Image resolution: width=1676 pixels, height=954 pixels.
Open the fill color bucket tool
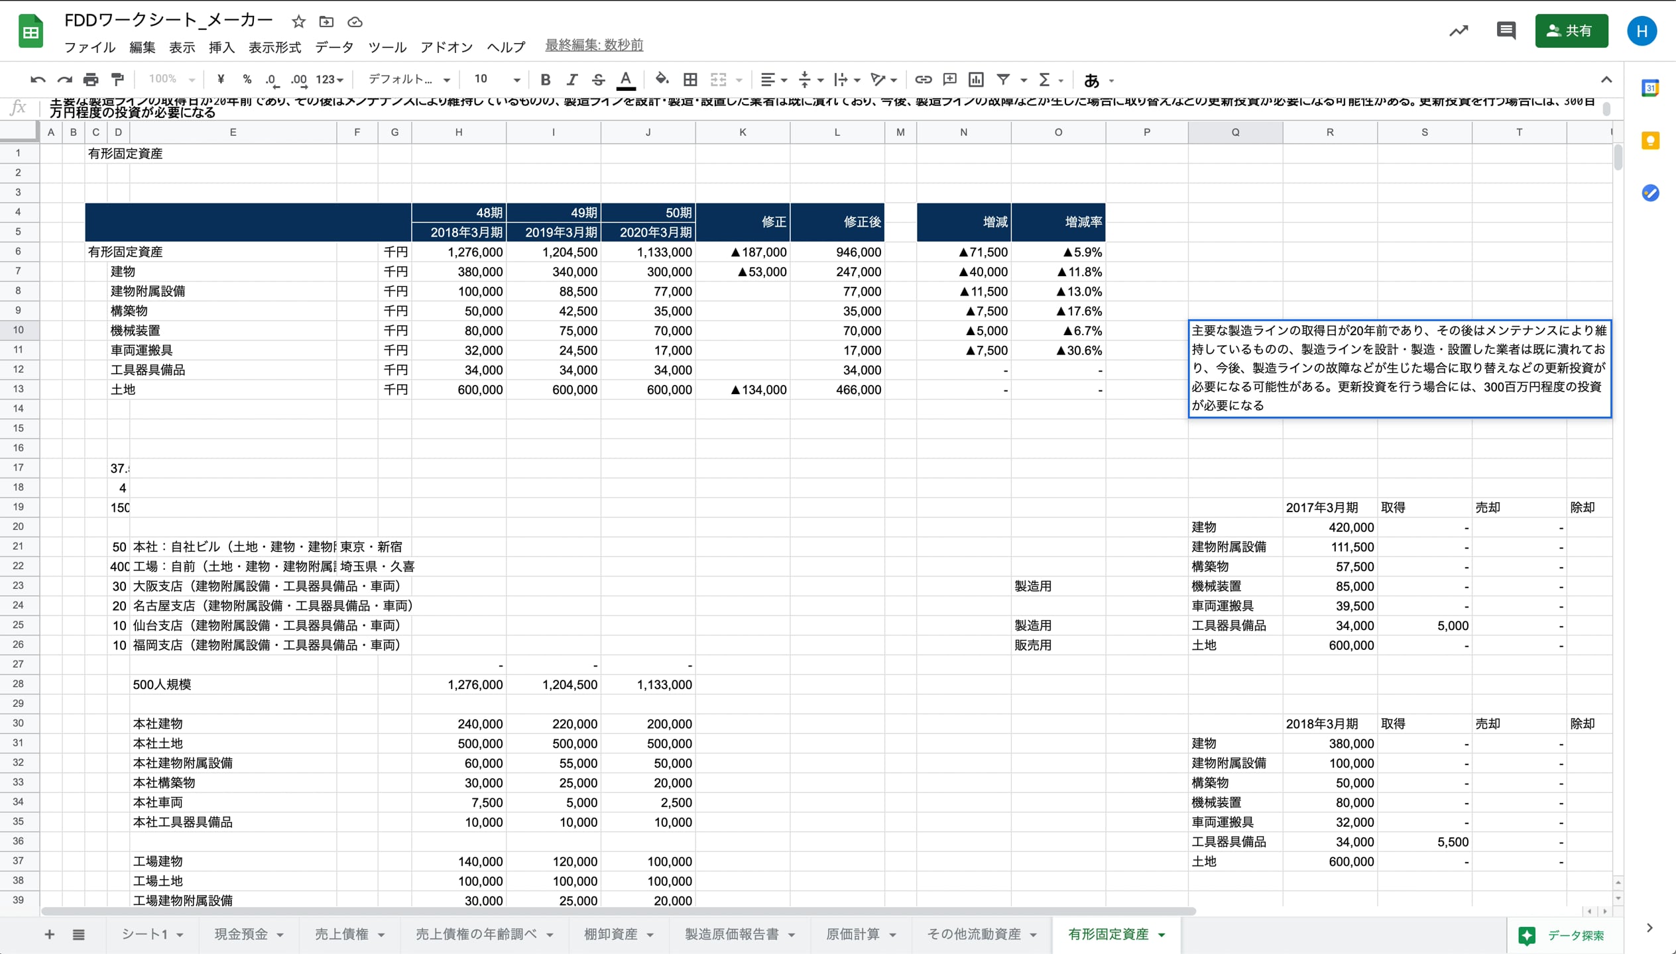pos(661,79)
